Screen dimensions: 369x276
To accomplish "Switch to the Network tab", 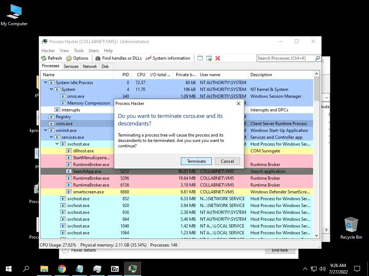I will pyautogui.click(x=90, y=66).
